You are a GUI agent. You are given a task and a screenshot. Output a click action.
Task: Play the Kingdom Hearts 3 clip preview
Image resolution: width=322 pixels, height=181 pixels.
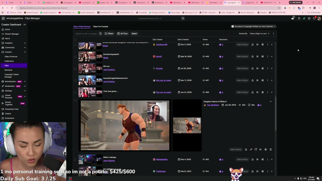tap(125, 125)
